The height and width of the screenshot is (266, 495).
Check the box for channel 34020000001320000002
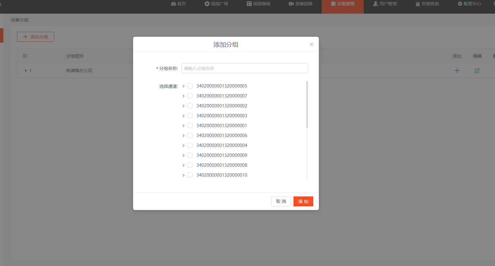190,106
